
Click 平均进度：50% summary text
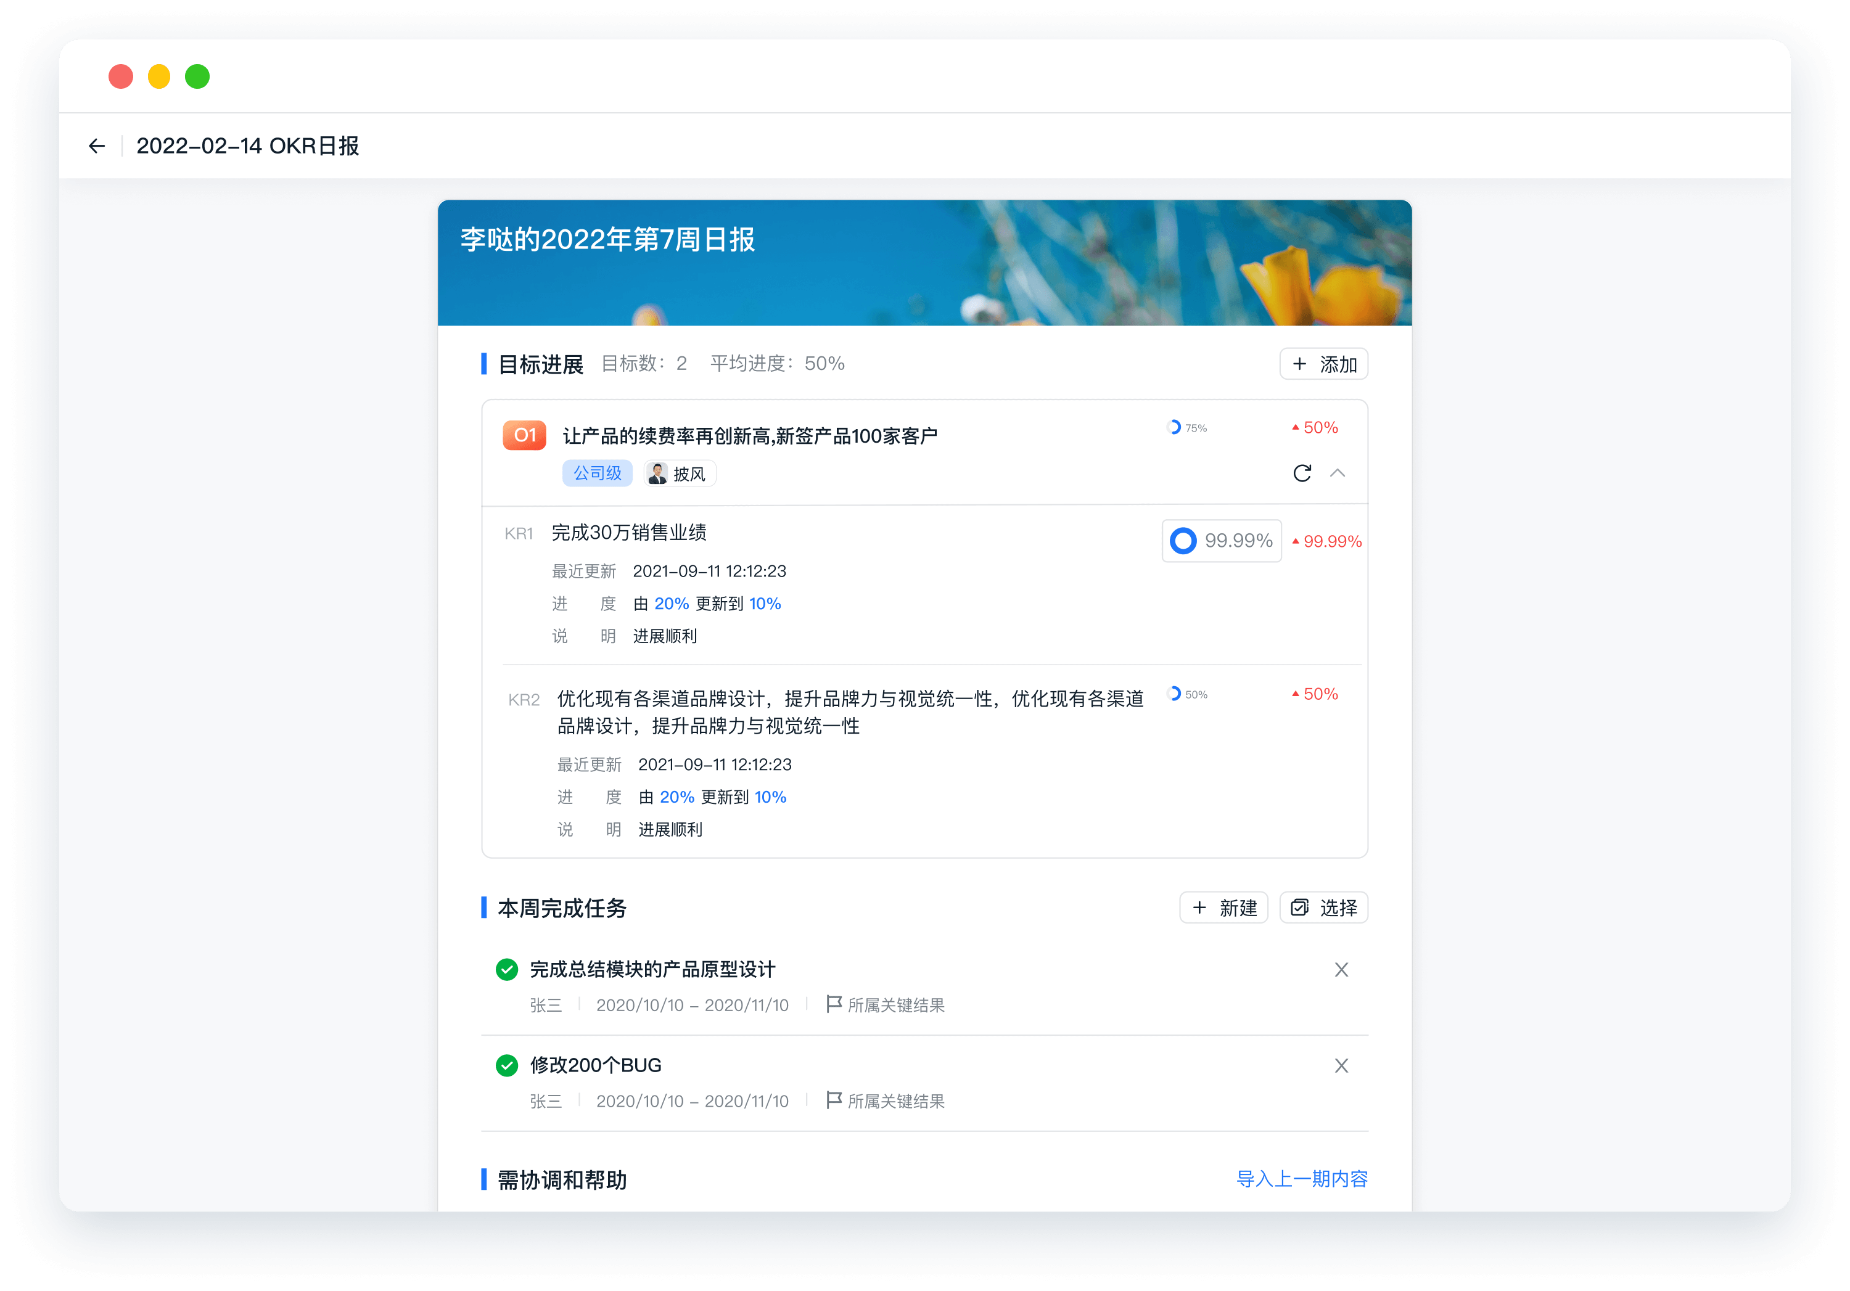[x=777, y=364]
